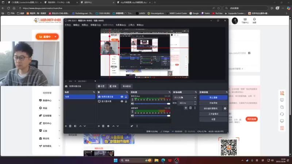Toggle the lock on the 视频采集设备 source

[126, 97]
